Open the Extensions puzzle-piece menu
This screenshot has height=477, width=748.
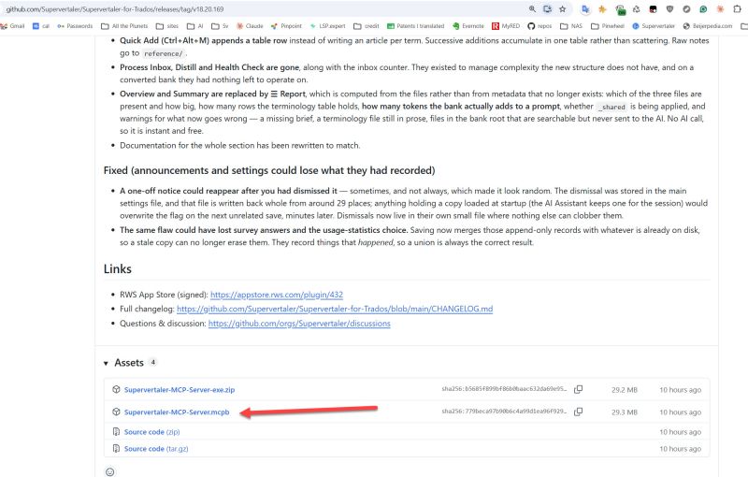(x=737, y=9)
